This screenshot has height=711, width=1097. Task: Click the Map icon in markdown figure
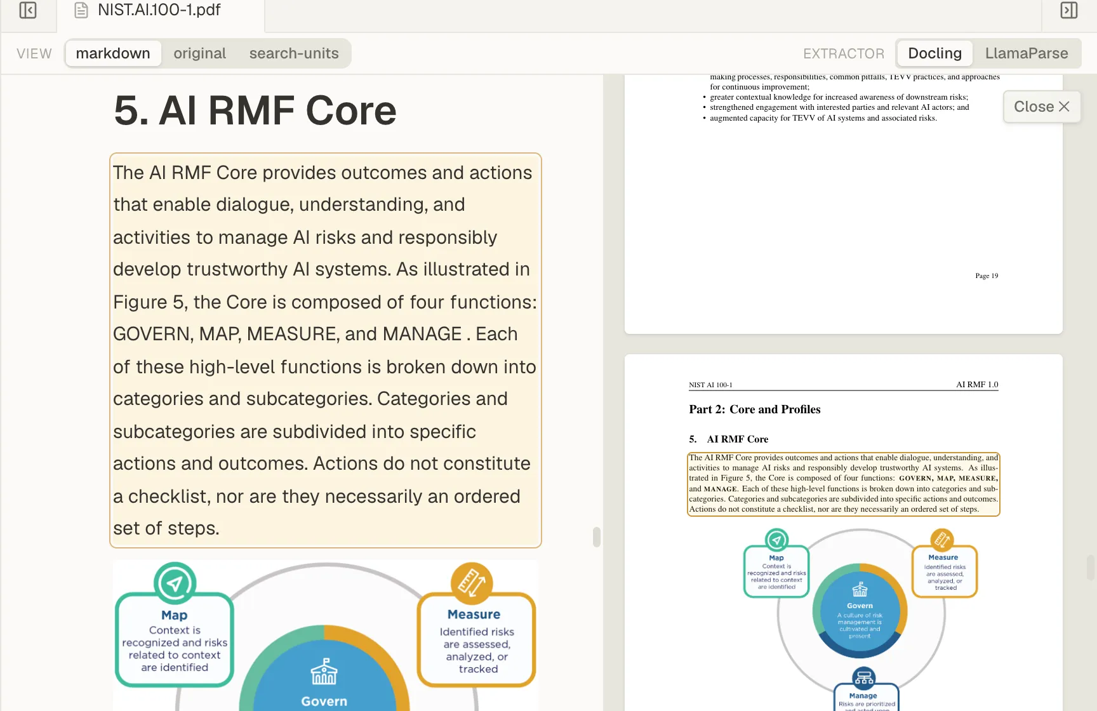(175, 583)
